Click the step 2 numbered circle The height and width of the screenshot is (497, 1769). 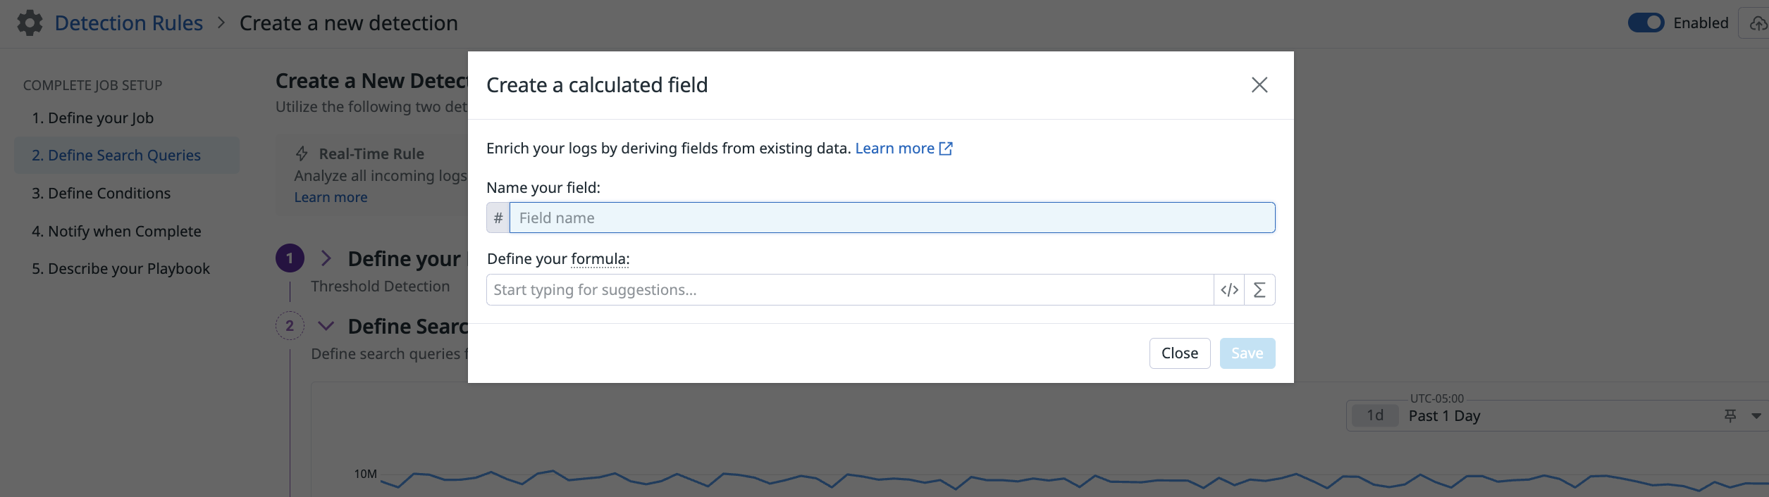point(290,326)
